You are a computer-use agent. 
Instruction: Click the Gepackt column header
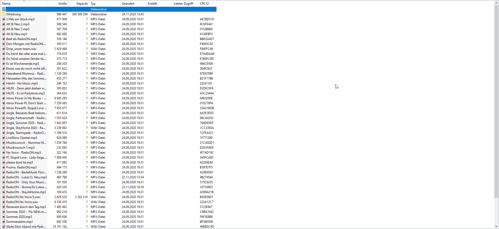[x=82, y=4]
